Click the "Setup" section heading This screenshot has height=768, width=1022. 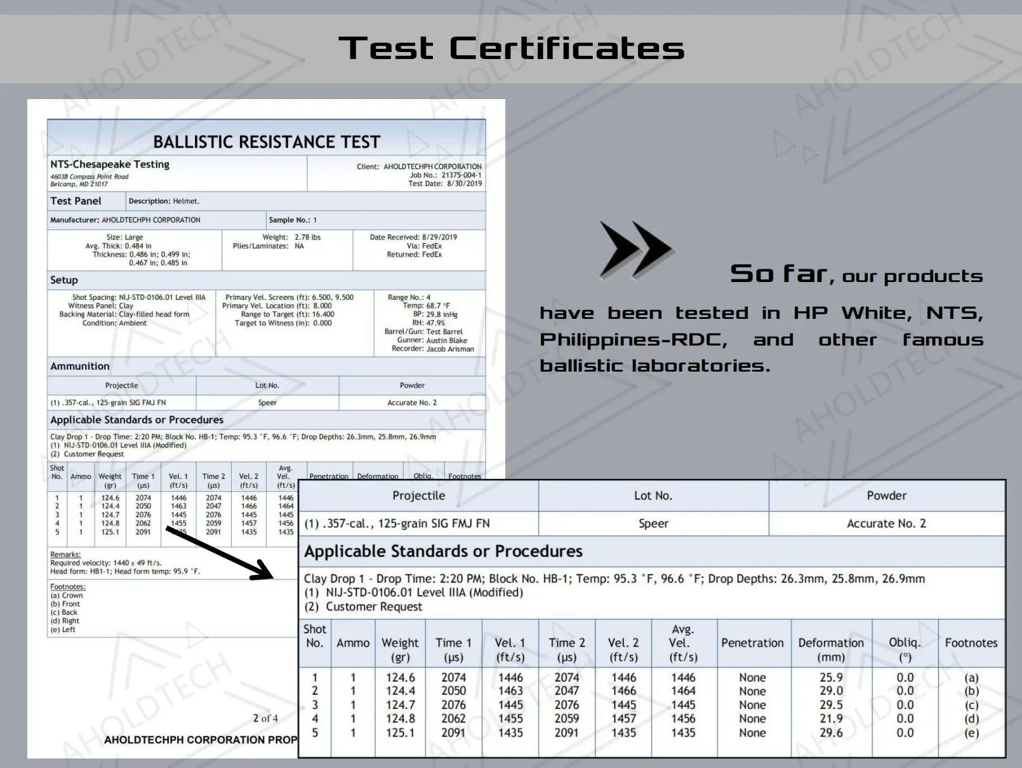(64, 280)
